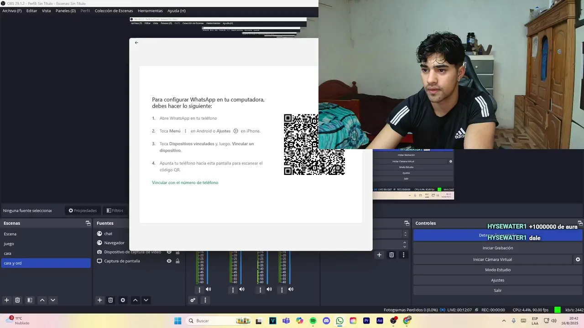Open audio mixer three-dot menu beside gears
Image resolution: width=584 pixels, height=328 pixels.
205,300
